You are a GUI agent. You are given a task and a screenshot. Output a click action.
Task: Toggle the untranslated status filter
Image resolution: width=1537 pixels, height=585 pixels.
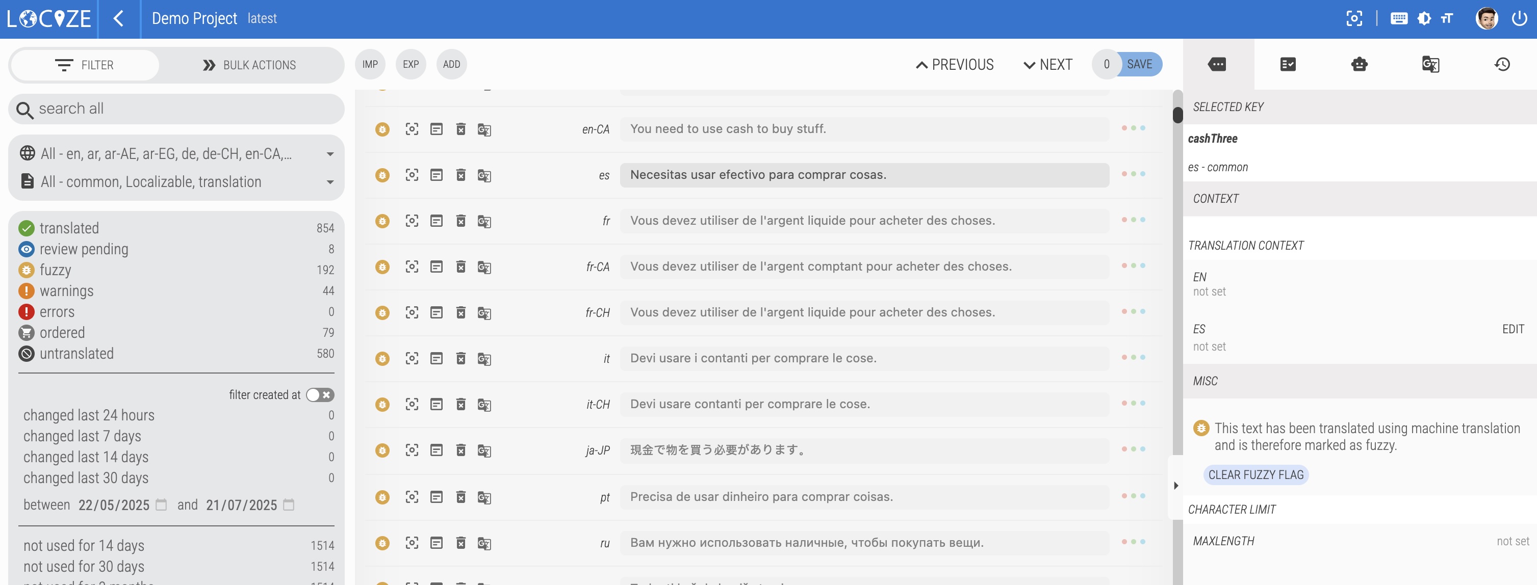point(76,354)
